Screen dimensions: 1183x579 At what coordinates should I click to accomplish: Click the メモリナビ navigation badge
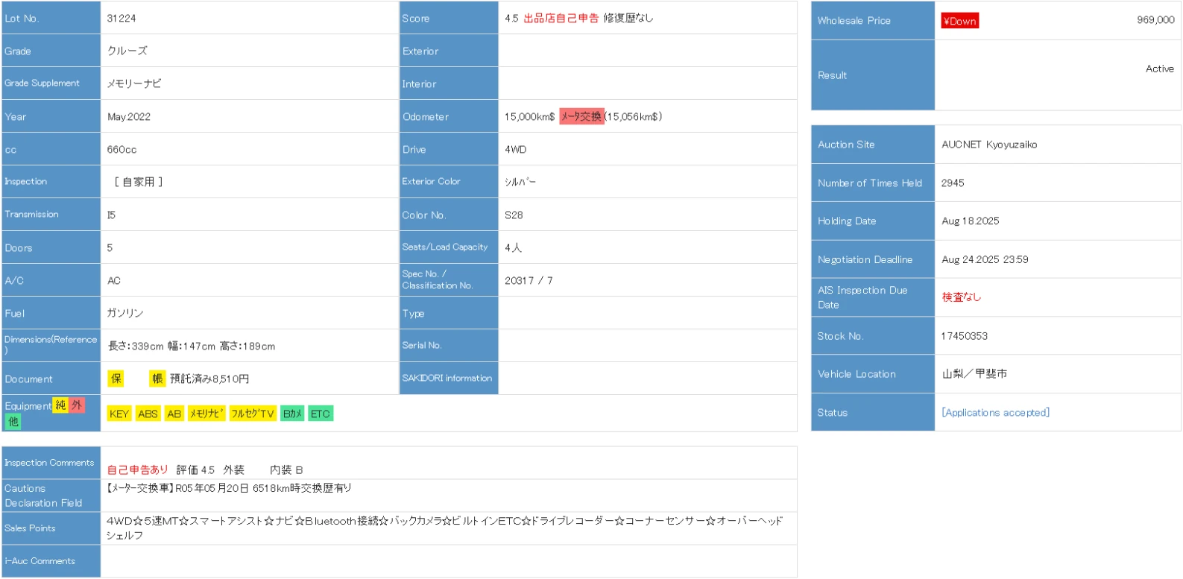coord(206,414)
